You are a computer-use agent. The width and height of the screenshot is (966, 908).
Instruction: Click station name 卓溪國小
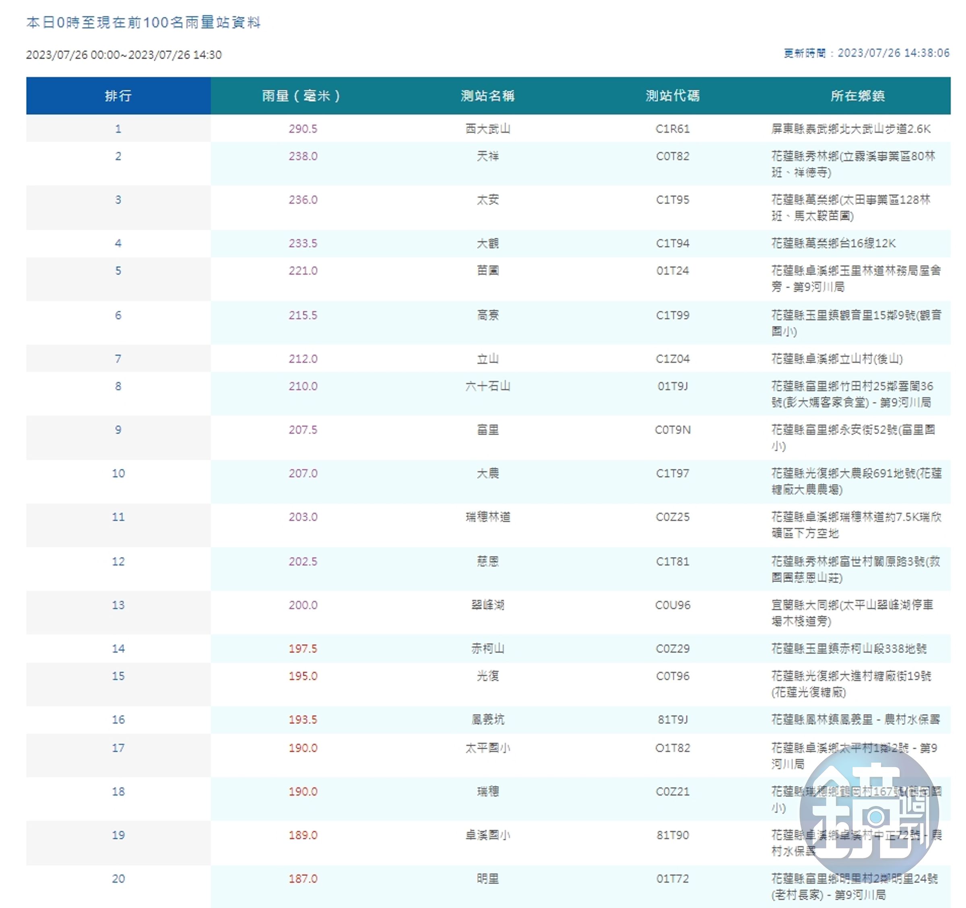tap(488, 835)
